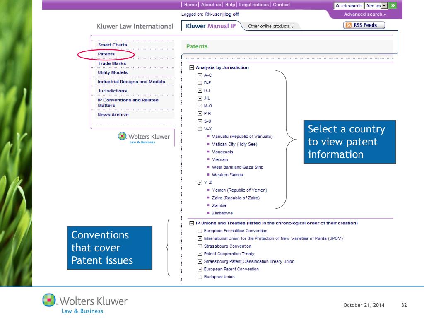Open Legal notices in top menu
This screenshot has width=424, height=318.
[x=254, y=5]
